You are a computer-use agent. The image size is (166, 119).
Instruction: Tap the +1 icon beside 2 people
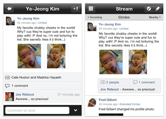coord(103,82)
